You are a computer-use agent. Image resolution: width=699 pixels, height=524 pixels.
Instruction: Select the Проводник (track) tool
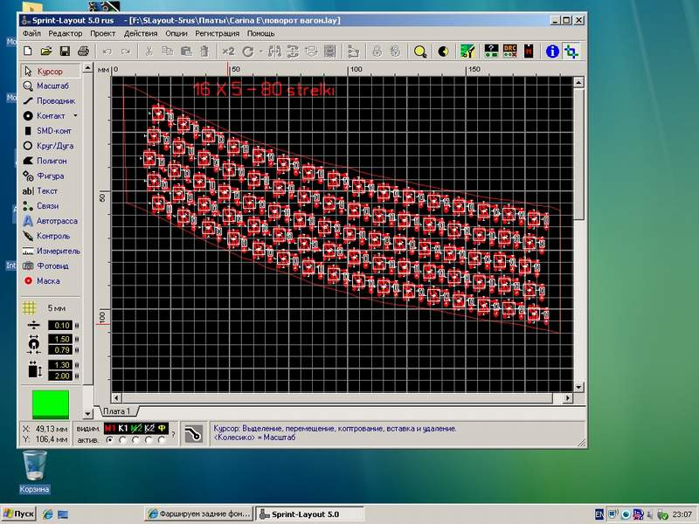(x=54, y=100)
